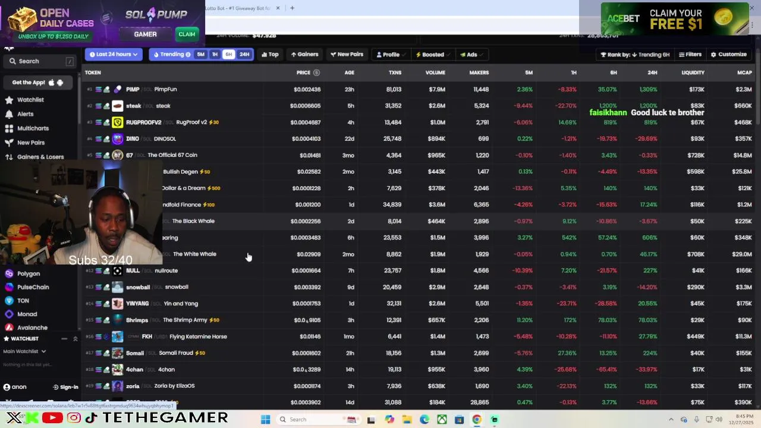Image resolution: width=761 pixels, height=428 pixels.
Task: Collapse the Watchlist panel double chevron
Action: tap(76, 339)
